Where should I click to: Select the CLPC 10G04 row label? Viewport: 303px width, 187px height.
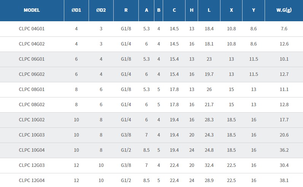point(32,150)
